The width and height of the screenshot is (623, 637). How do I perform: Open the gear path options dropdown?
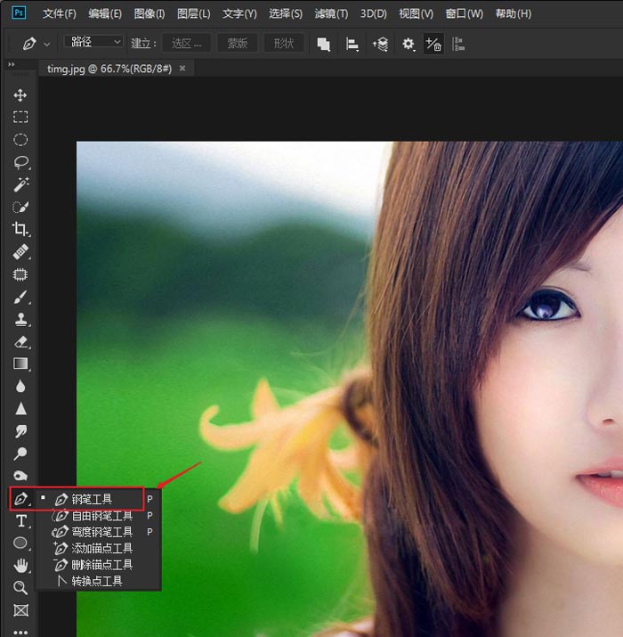(409, 44)
